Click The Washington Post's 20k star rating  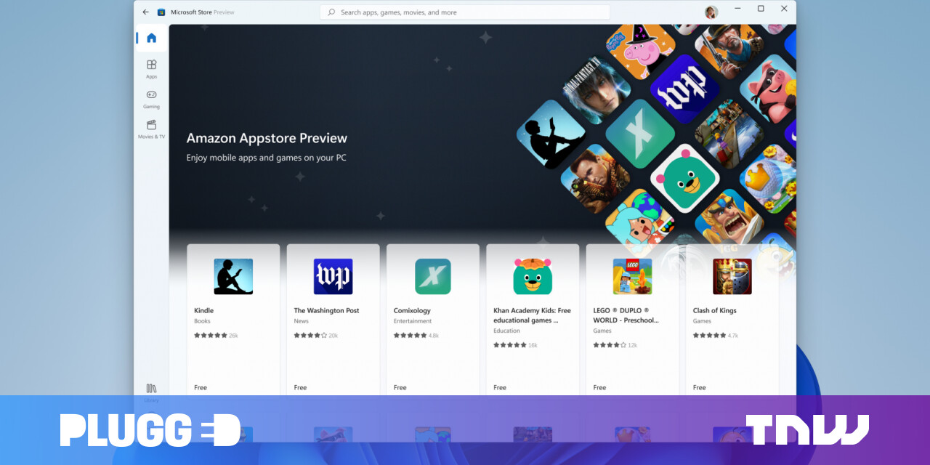coord(316,336)
